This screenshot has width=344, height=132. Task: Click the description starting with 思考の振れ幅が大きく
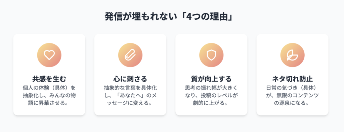(211, 95)
